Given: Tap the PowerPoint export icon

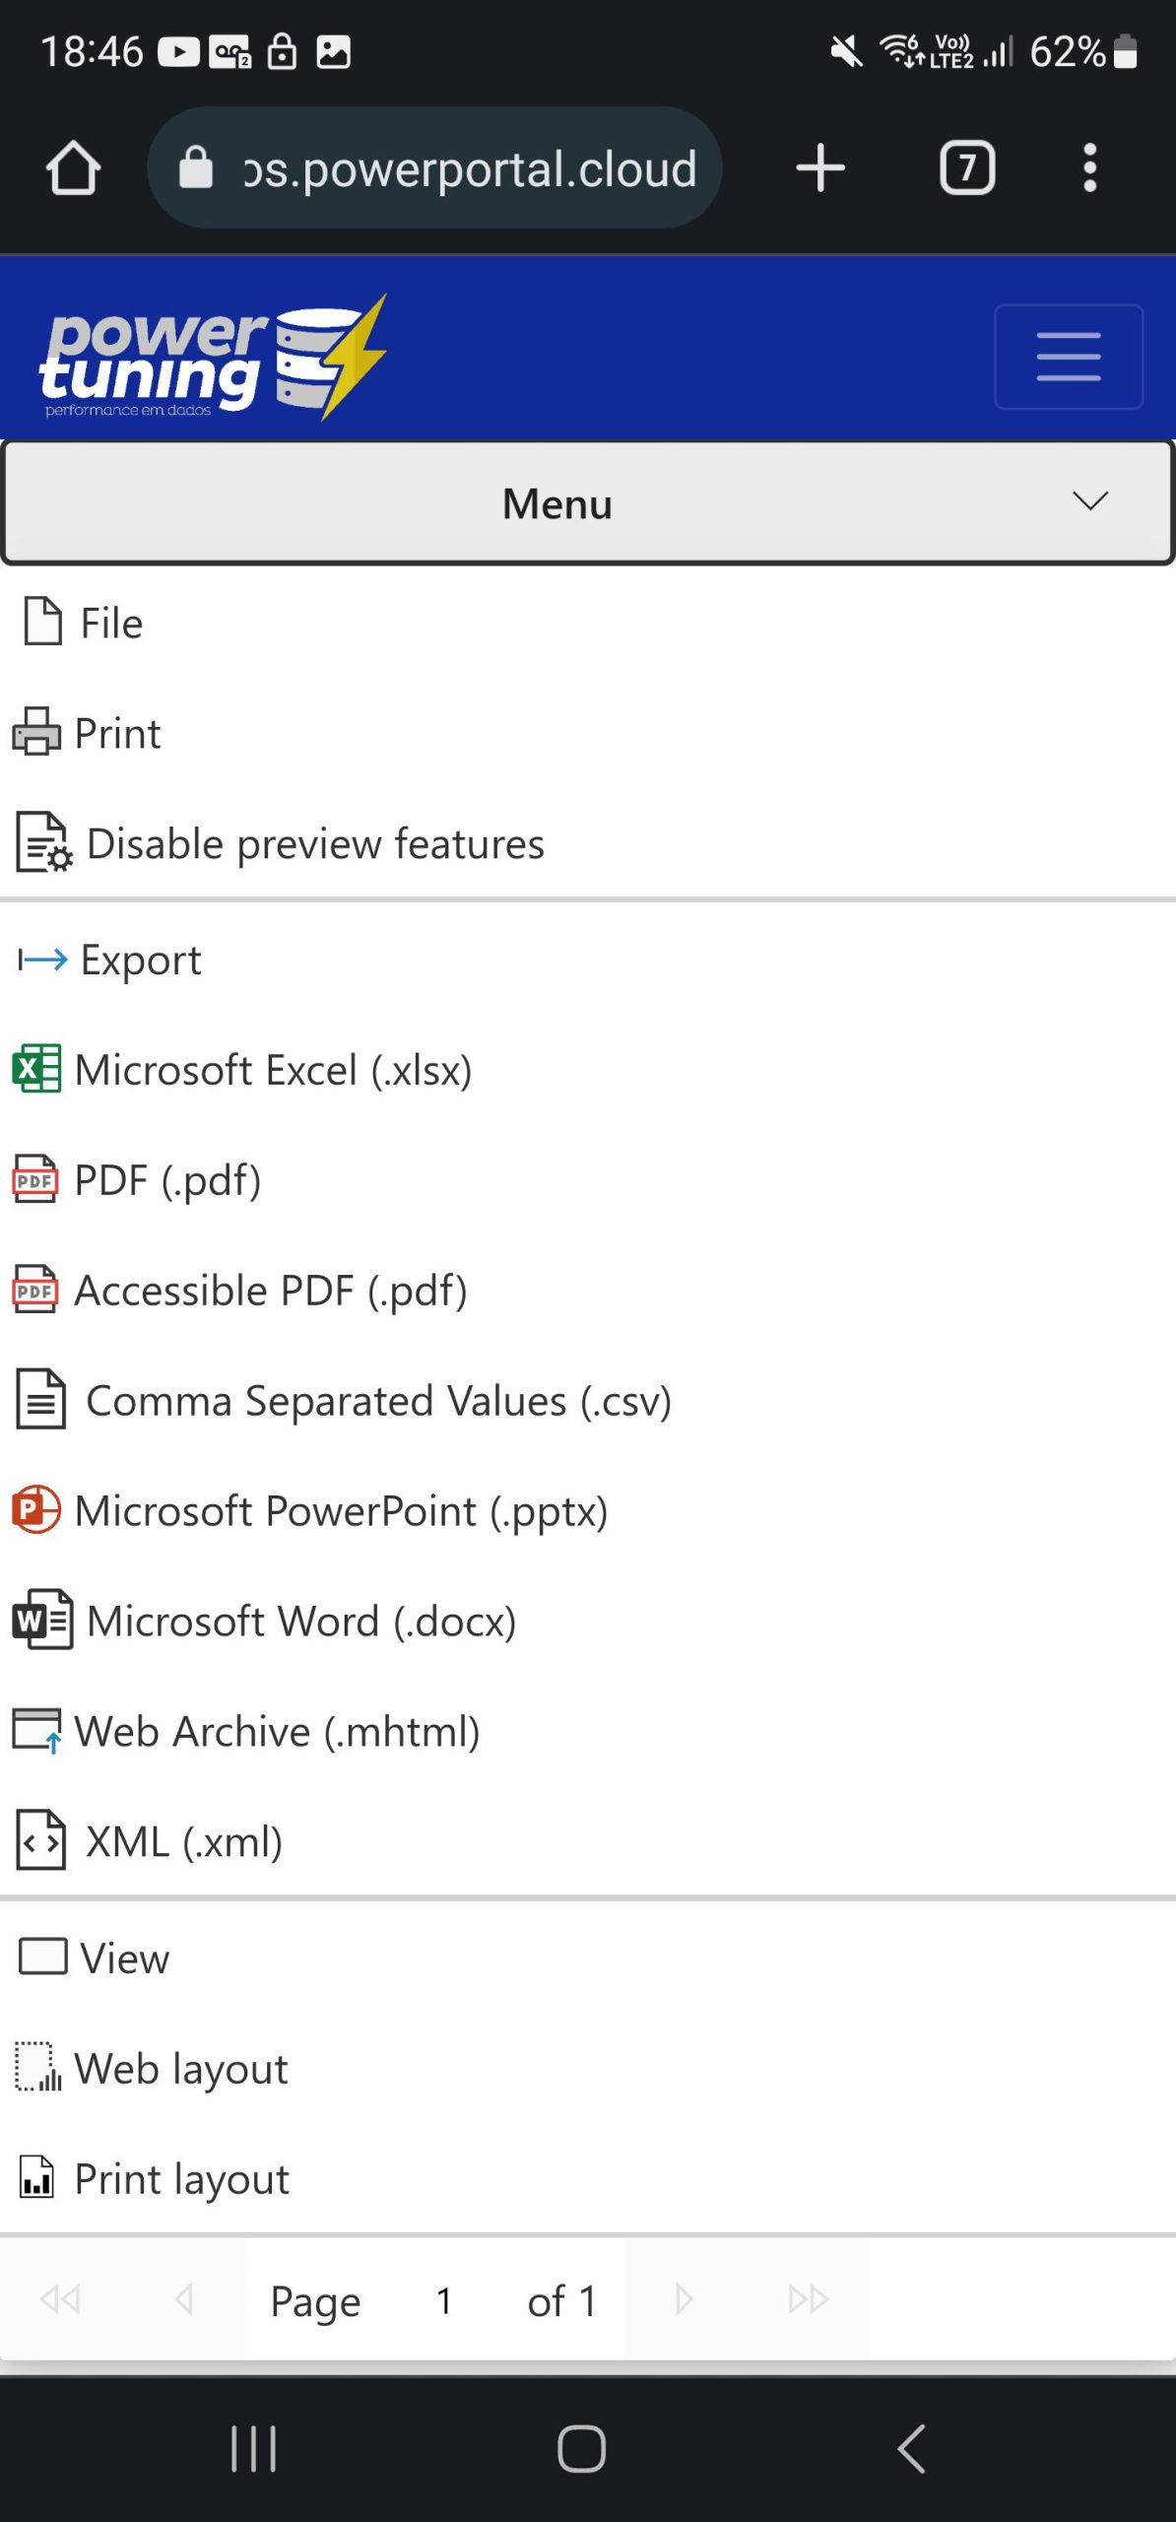Looking at the screenshot, I should (x=36, y=1510).
